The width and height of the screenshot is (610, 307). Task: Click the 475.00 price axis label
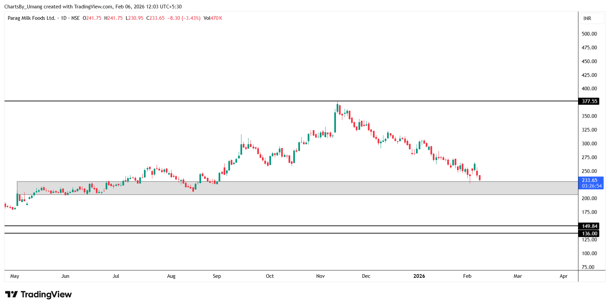(x=589, y=48)
